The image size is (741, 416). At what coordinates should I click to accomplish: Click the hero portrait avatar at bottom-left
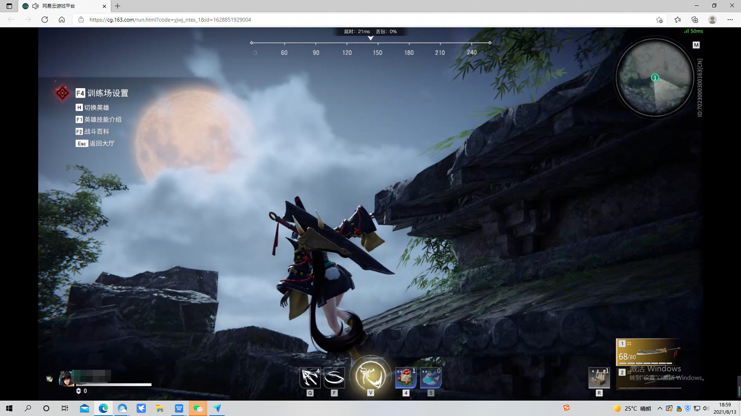tap(66, 378)
